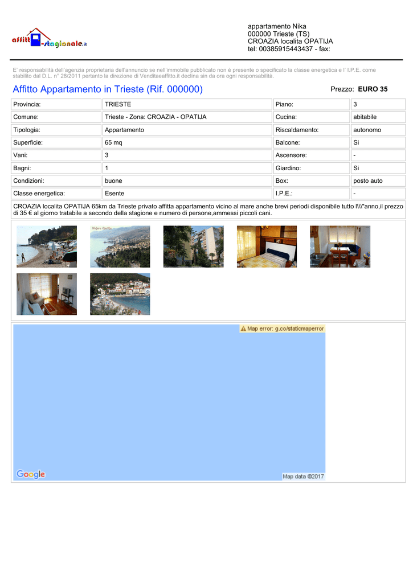Click the 'Trieste - Zona: CROAZIA - OPATIJA' cell
Viewport: 413px width, 583px height.
(x=187, y=117)
